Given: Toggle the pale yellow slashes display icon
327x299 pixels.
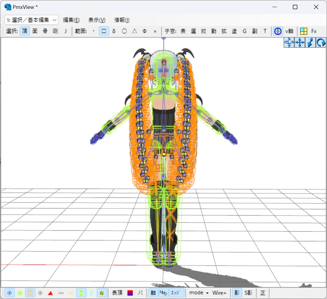Looking at the screenshot, I should point(71,293).
